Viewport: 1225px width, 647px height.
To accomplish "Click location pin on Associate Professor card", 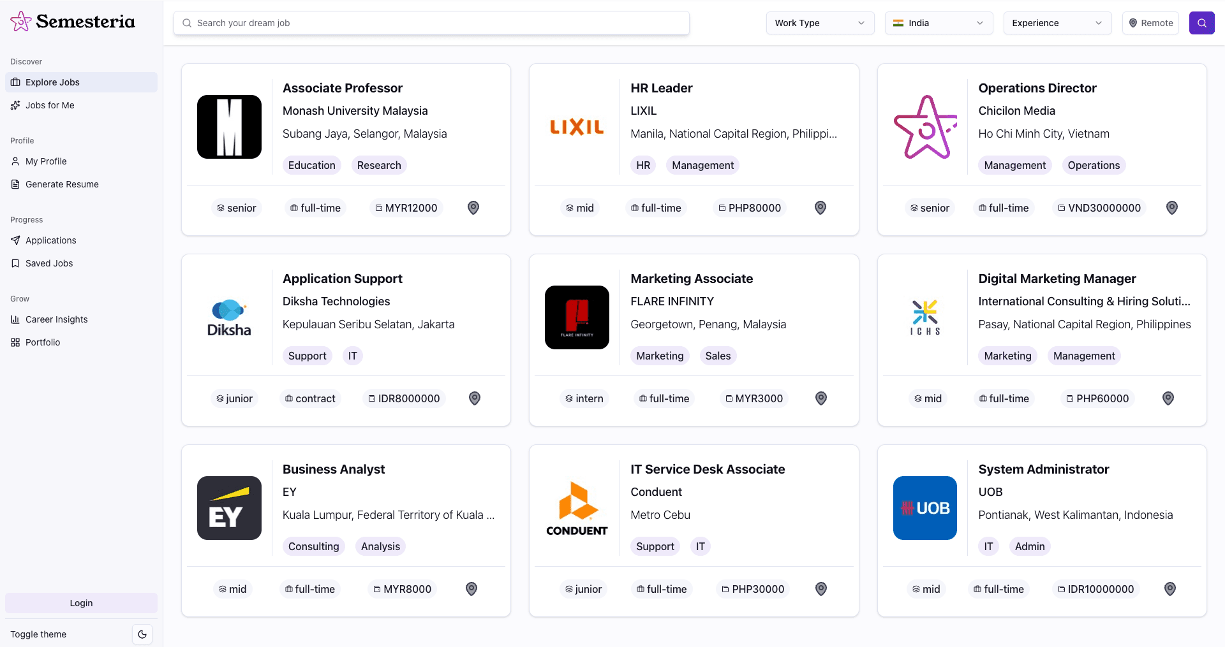I will pos(473,208).
